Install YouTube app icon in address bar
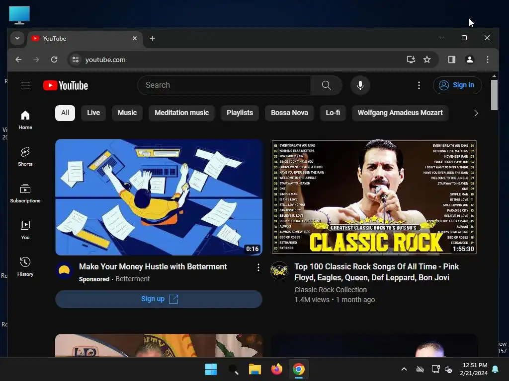 click(411, 60)
